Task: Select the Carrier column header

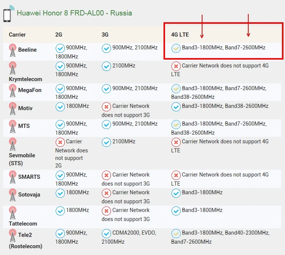Action: [x=17, y=35]
